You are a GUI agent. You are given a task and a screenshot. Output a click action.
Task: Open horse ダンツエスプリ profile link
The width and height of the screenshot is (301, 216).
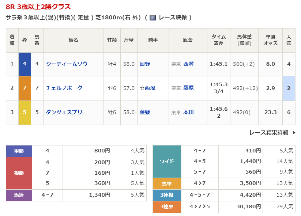[x=64, y=112]
